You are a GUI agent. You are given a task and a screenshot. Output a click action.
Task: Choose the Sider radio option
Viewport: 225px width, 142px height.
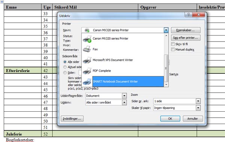pyautogui.click(x=65, y=73)
